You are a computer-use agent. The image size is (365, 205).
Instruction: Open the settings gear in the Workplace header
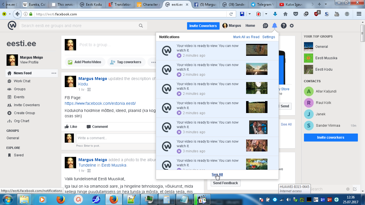[x=292, y=26]
